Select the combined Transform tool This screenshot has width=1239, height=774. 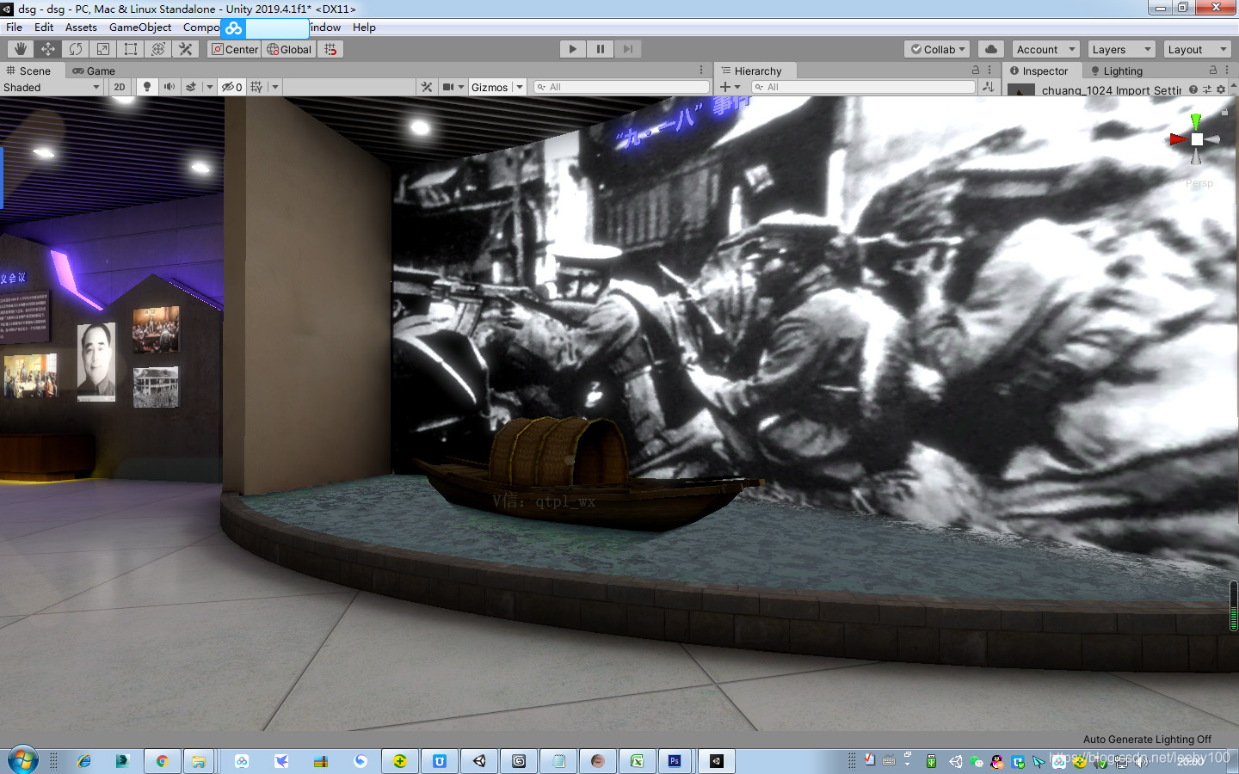(x=158, y=49)
